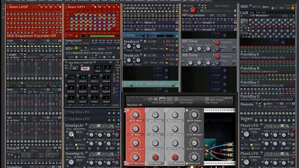Image resolution: width=299 pixels, height=168 pixels.
Task: Select the Midi Sequencer Expander-SR title
Action: (31, 35)
